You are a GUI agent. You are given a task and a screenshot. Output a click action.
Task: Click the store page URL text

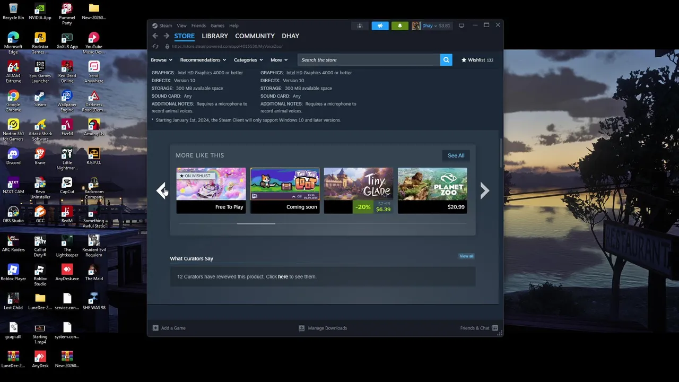coord(227,47)
